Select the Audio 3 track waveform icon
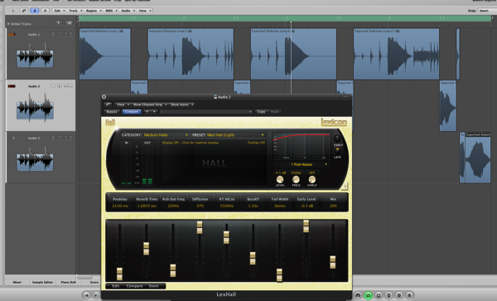The width and height of the screenshot is (497, 301). pos(35,159)
